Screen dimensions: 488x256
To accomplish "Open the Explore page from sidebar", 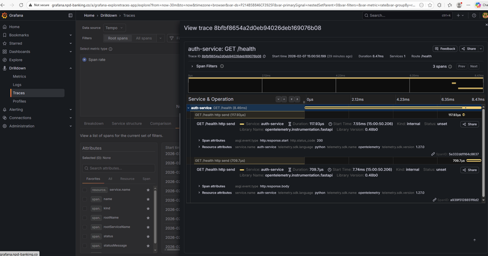I will pos(15,60).
